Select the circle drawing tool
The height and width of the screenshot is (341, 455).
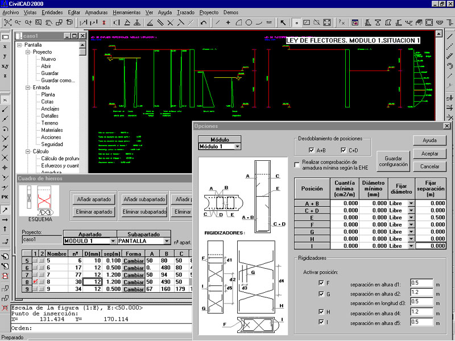click(249, 23)
